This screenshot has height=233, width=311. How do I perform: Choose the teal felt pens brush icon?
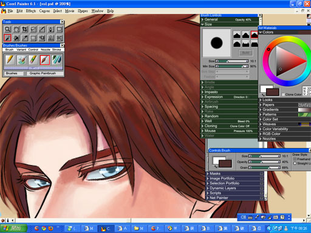tap(56, 60)
